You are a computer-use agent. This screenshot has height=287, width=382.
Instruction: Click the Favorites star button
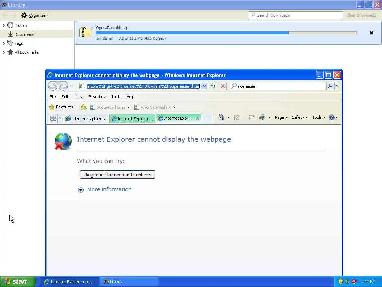pos(61,107)
